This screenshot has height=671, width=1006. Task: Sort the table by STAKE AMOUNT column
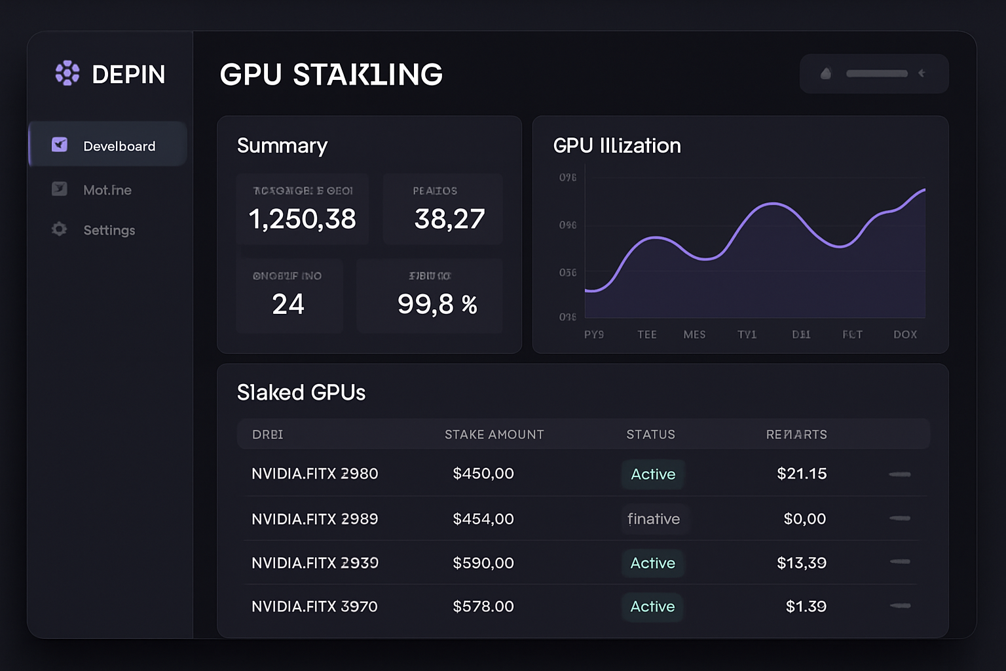[x=494, y=434]
